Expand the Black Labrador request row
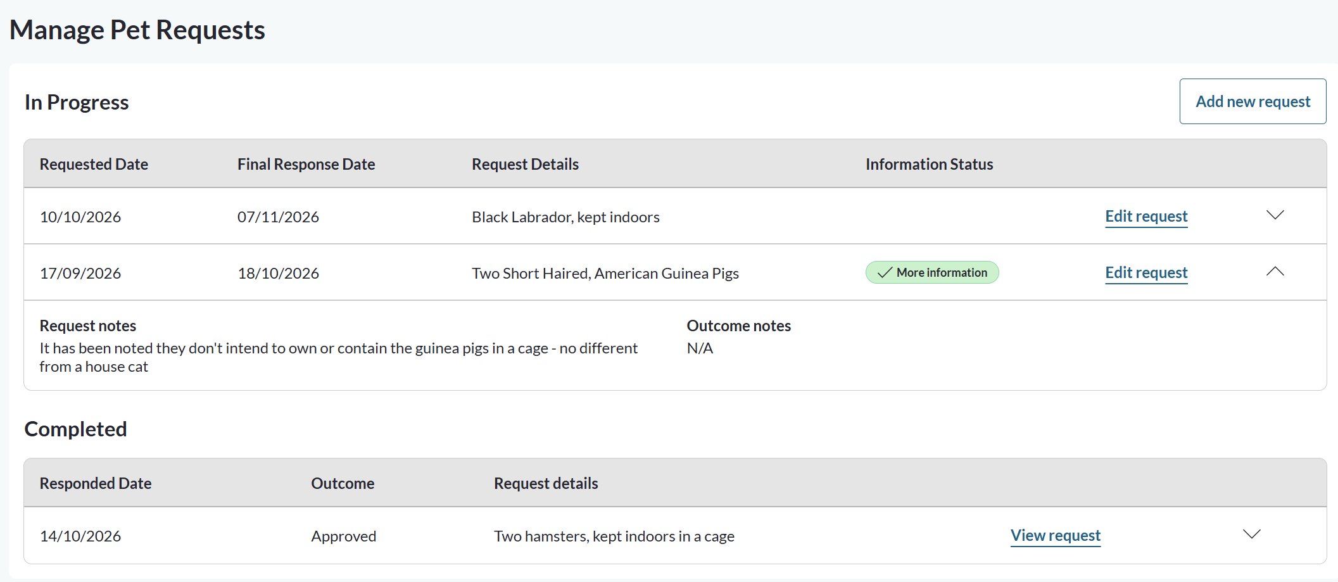This screenshot has height=582, width=1338. [x=1275, y=215]
